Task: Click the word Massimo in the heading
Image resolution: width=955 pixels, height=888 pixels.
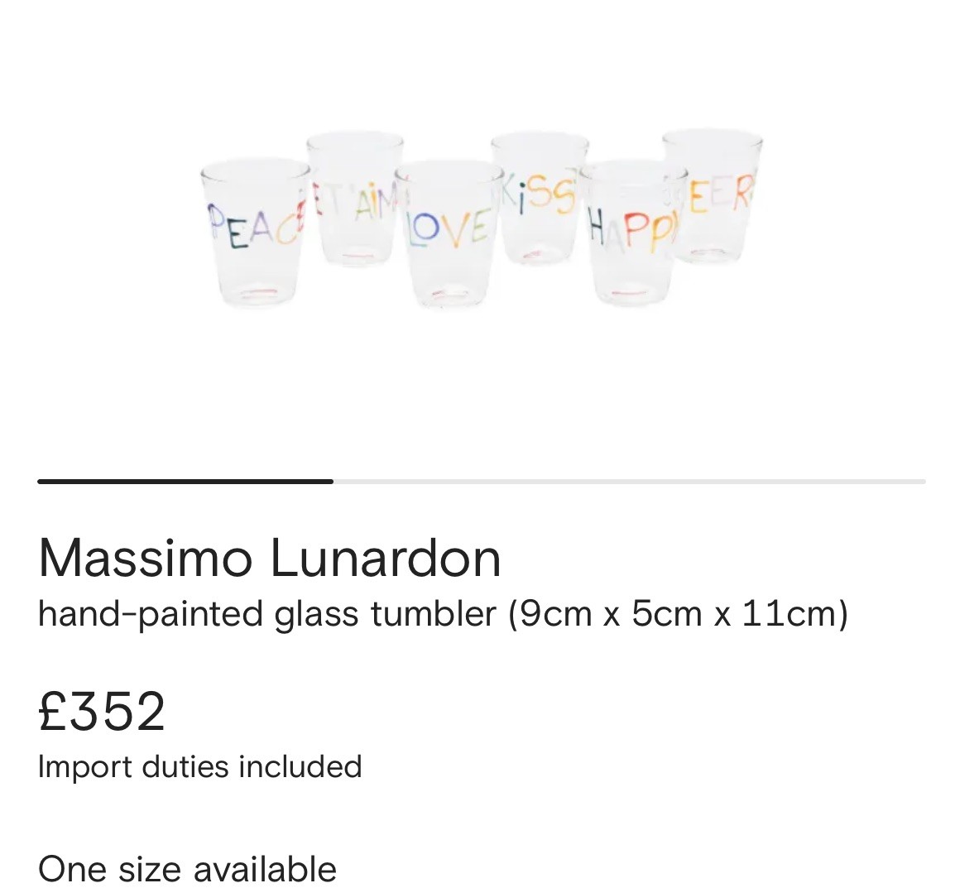Action: click(145, 559)
